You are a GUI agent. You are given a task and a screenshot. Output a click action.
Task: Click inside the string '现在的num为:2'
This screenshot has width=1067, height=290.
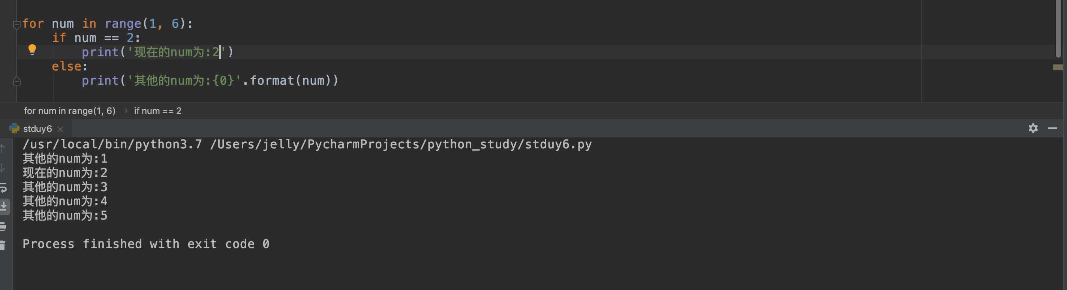(176, 52)
